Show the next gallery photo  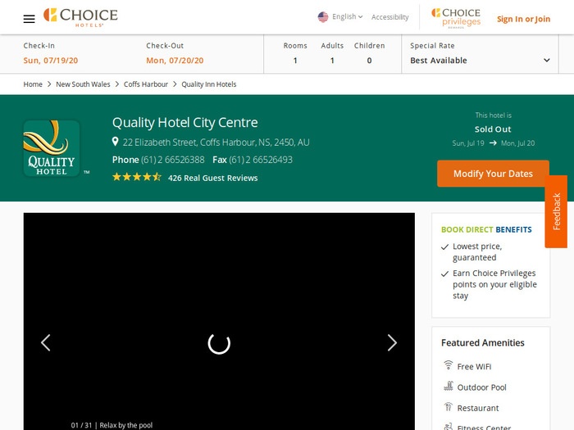[392, 343]
